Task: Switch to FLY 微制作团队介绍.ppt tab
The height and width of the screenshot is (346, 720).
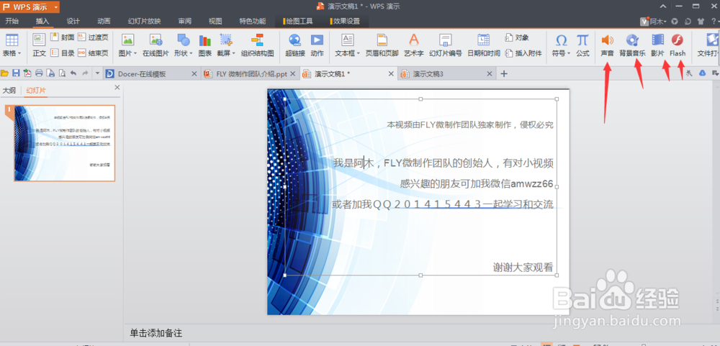Action: 251,73
